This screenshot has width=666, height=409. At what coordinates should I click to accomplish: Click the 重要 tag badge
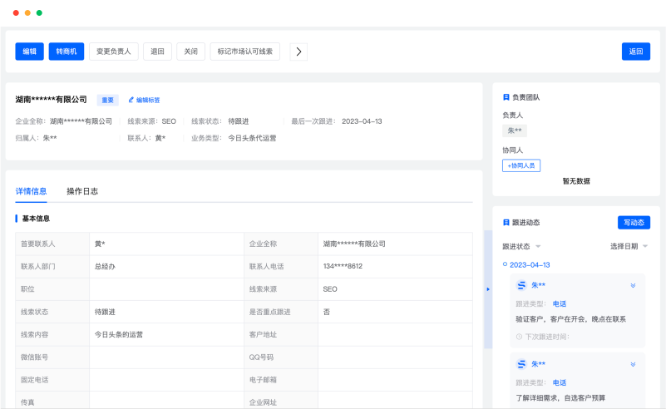click(107, 100)
